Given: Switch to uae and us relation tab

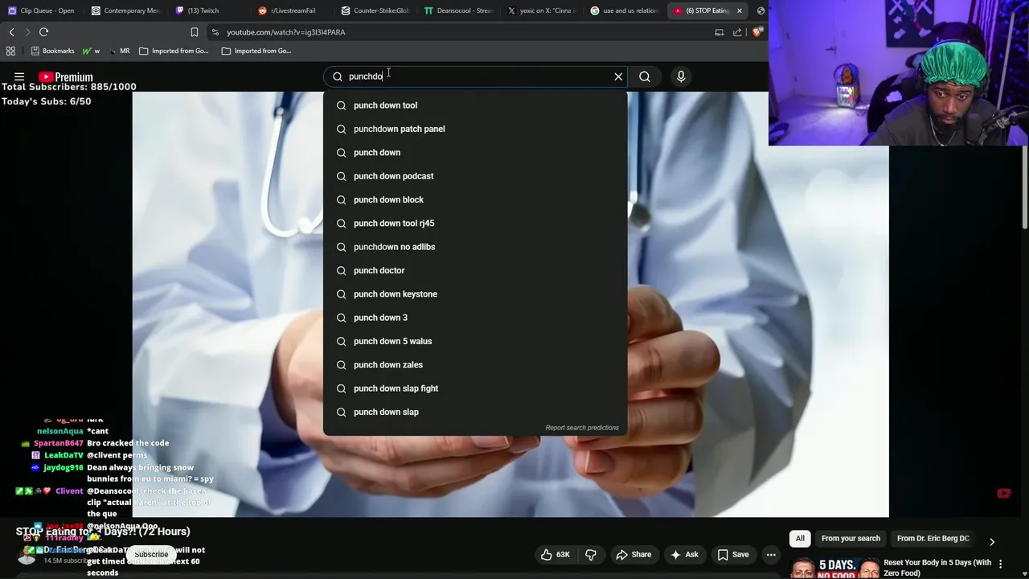Looking at the screenshot, I should pos(625,10).
